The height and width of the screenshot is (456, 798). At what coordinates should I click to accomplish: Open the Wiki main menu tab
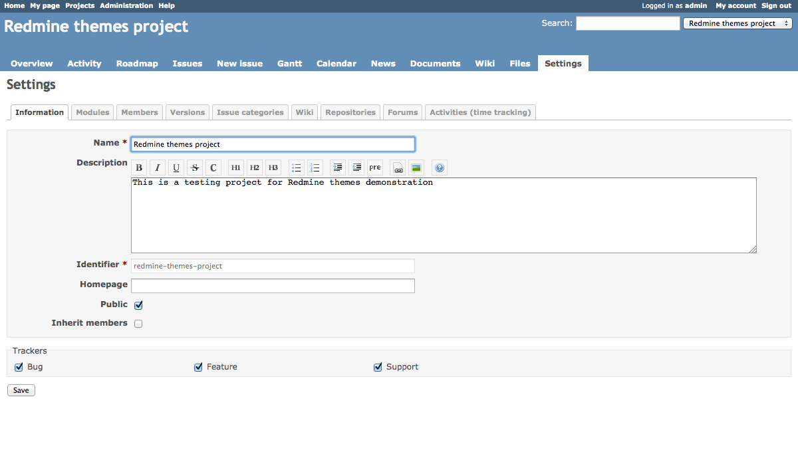485,64
